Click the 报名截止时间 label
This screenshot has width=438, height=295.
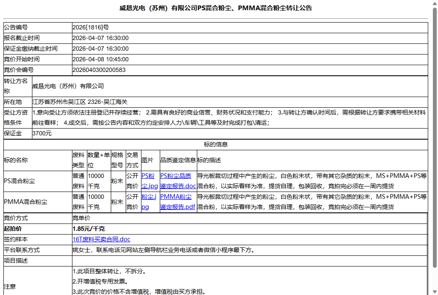(x=22, y=38)
